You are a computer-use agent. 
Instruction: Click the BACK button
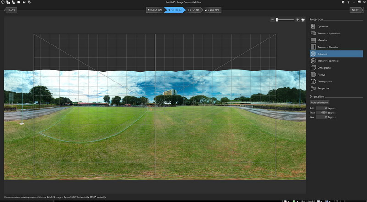click(x=11, y=10)
